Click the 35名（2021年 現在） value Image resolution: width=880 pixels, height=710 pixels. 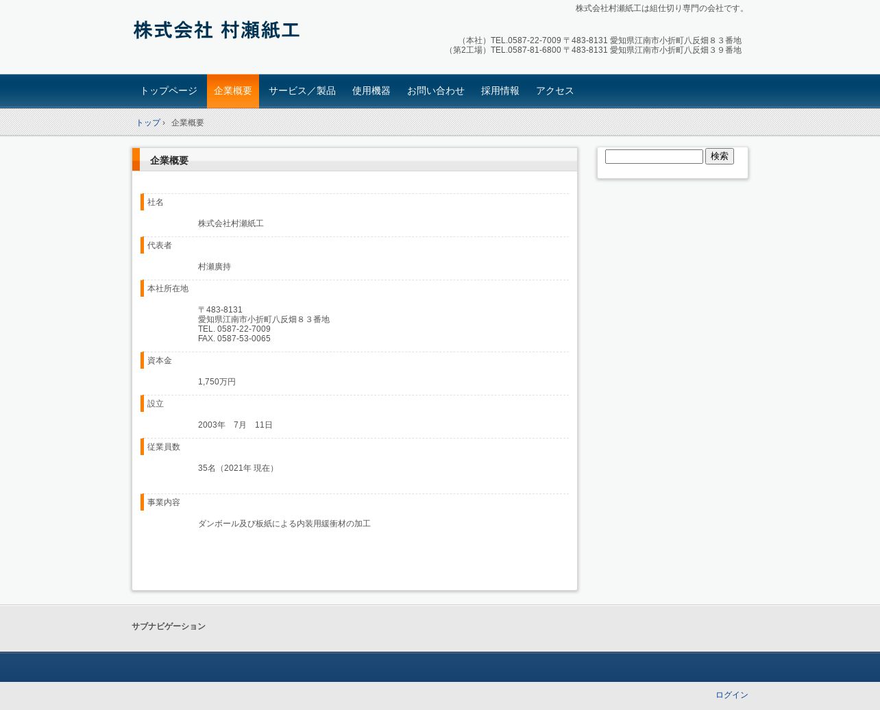238,468
